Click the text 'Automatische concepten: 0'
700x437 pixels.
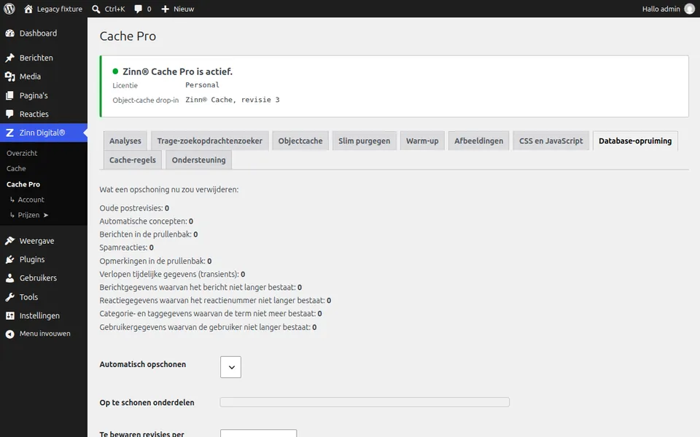click(147, 221)
